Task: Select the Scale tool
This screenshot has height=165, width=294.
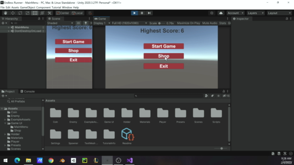Action: point(28,13)
